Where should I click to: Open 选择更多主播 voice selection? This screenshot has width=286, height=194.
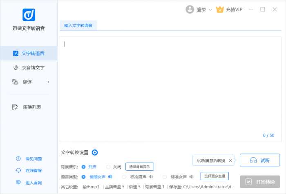214,176
